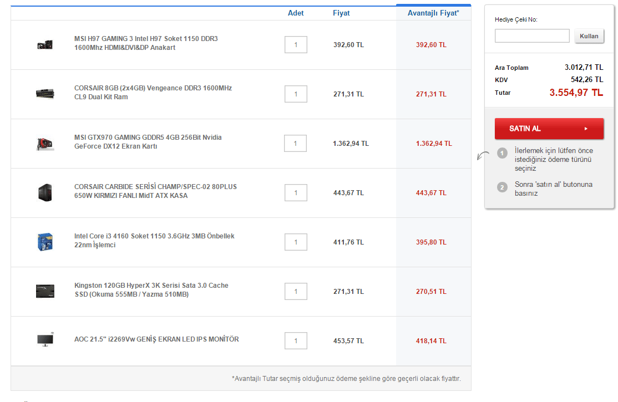Click the 395,80 TL advantage price

tap(431, 242)
